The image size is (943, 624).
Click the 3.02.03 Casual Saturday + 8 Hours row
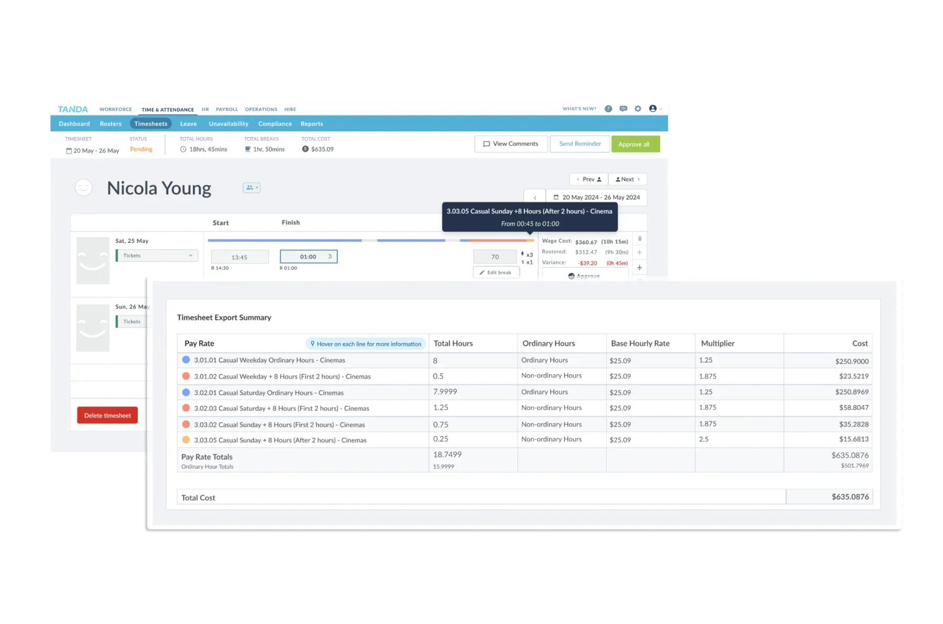pos(524,408)
